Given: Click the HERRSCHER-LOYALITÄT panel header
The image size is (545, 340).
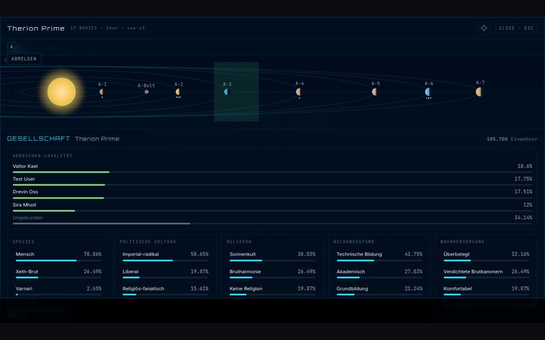Looking at the screenshot, I should [x=42, y=156].
